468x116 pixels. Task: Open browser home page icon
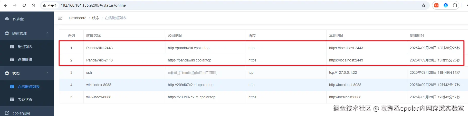point(33,5)
